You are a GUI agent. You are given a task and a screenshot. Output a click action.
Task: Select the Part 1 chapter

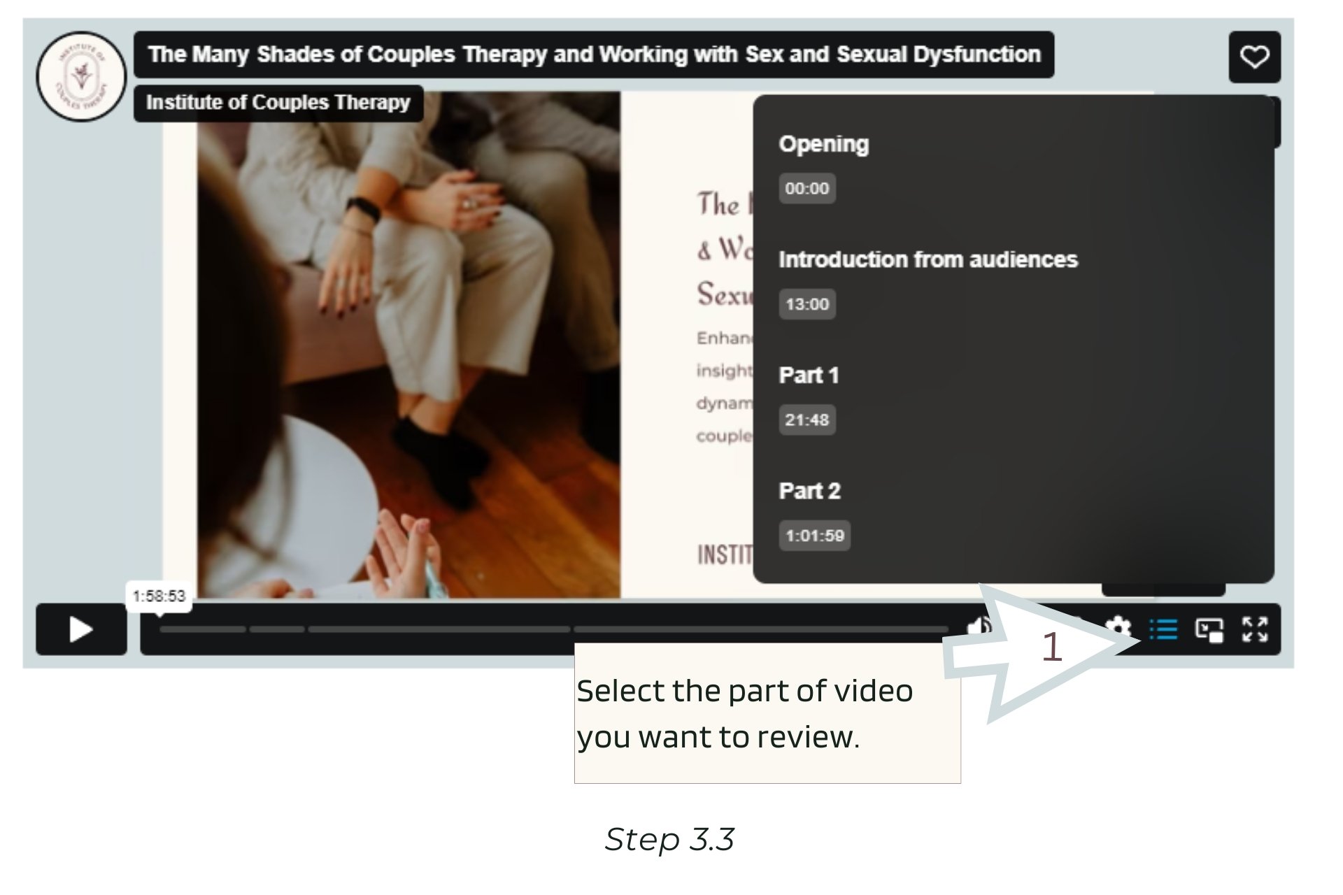808,375
